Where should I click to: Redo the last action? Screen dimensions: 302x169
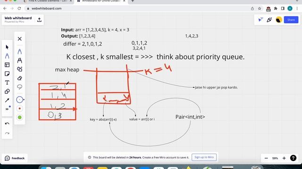point(7,133)
